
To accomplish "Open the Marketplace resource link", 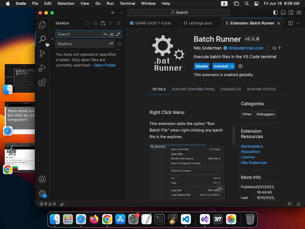I will point(252,146).
